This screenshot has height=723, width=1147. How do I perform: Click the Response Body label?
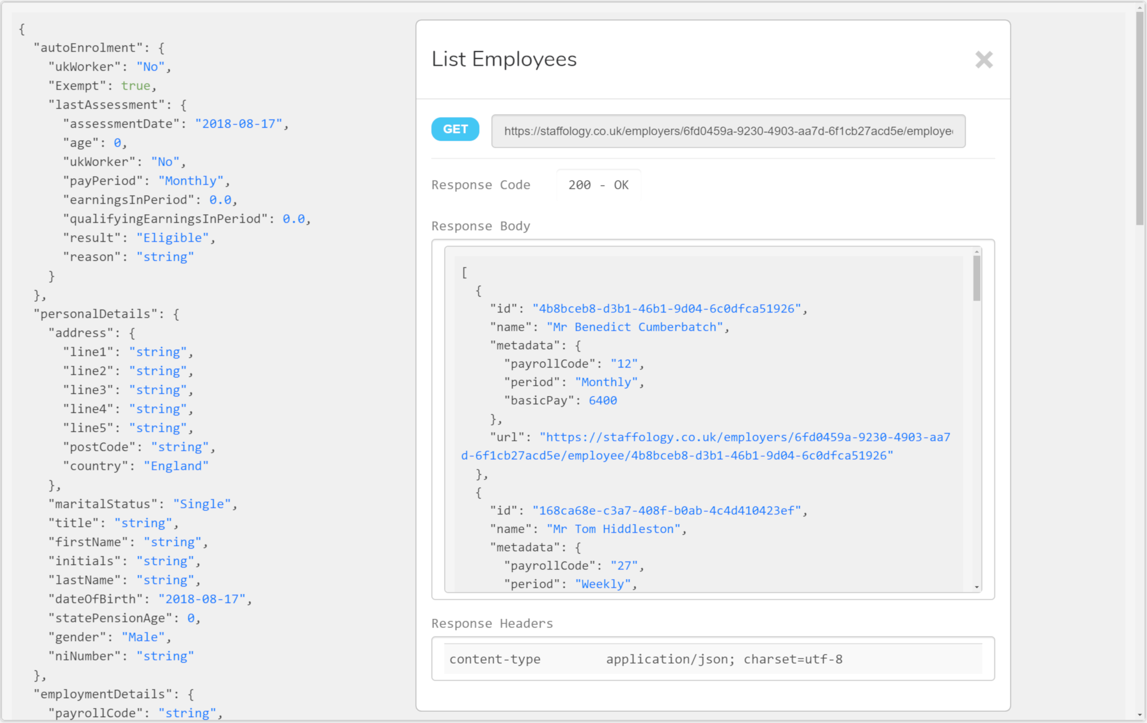[481, 226]
